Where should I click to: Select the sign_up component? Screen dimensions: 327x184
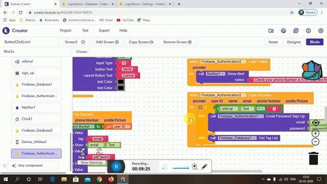point(36,73)
